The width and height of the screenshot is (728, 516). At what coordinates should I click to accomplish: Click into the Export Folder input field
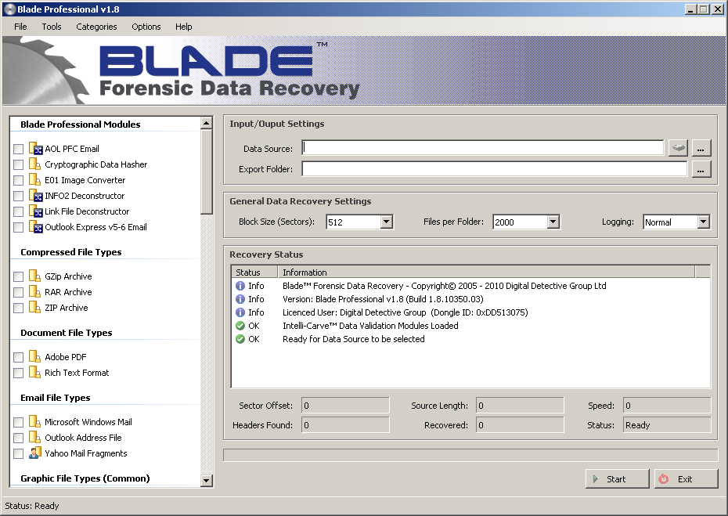(x=495, y=169)
